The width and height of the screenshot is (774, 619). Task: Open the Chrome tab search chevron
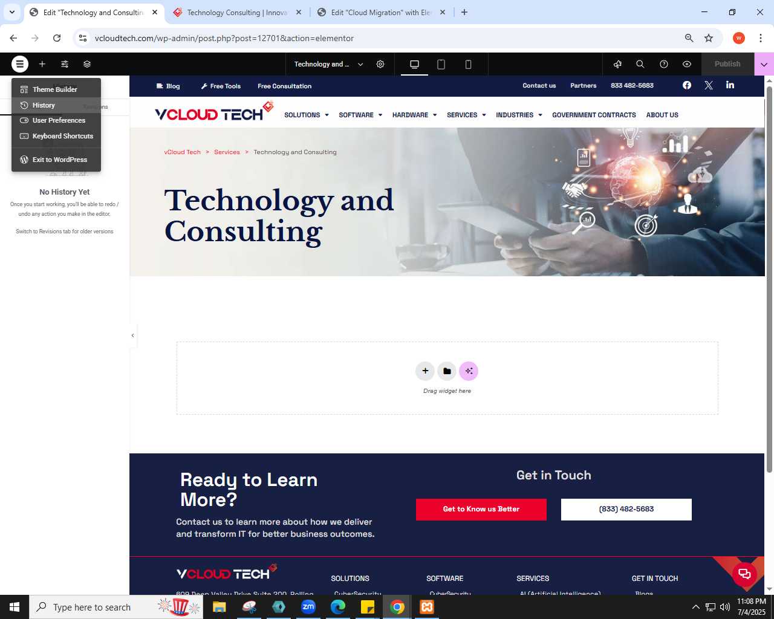pyautogui.click(x=12, y=12)
